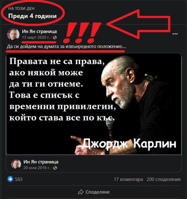Click the 13 март 2020 г. post date
This screenshot has height=199, width=187.
(36, 38)
